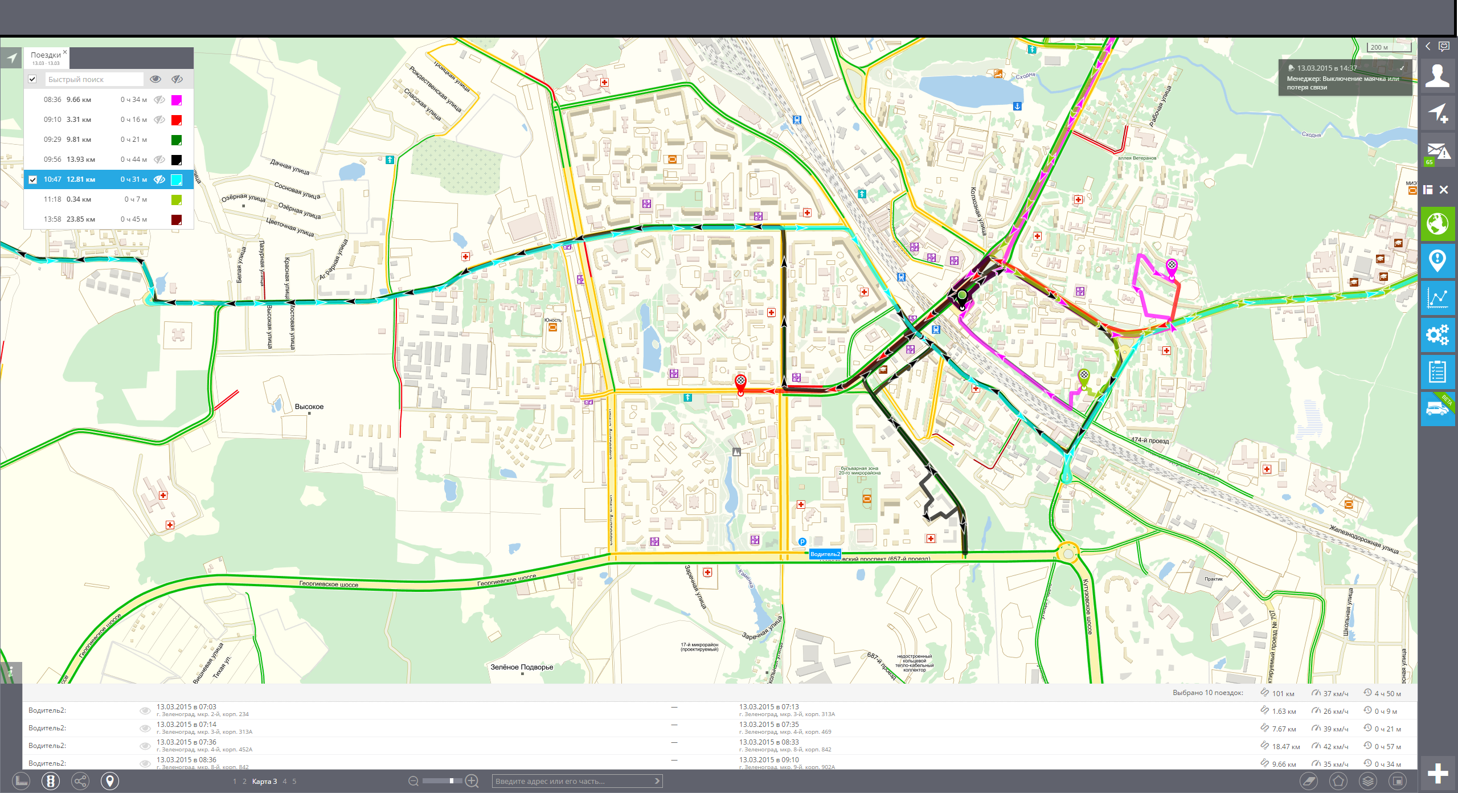
Task: Open the user profile silhouette icon
Action: (x=1437, y=76)
